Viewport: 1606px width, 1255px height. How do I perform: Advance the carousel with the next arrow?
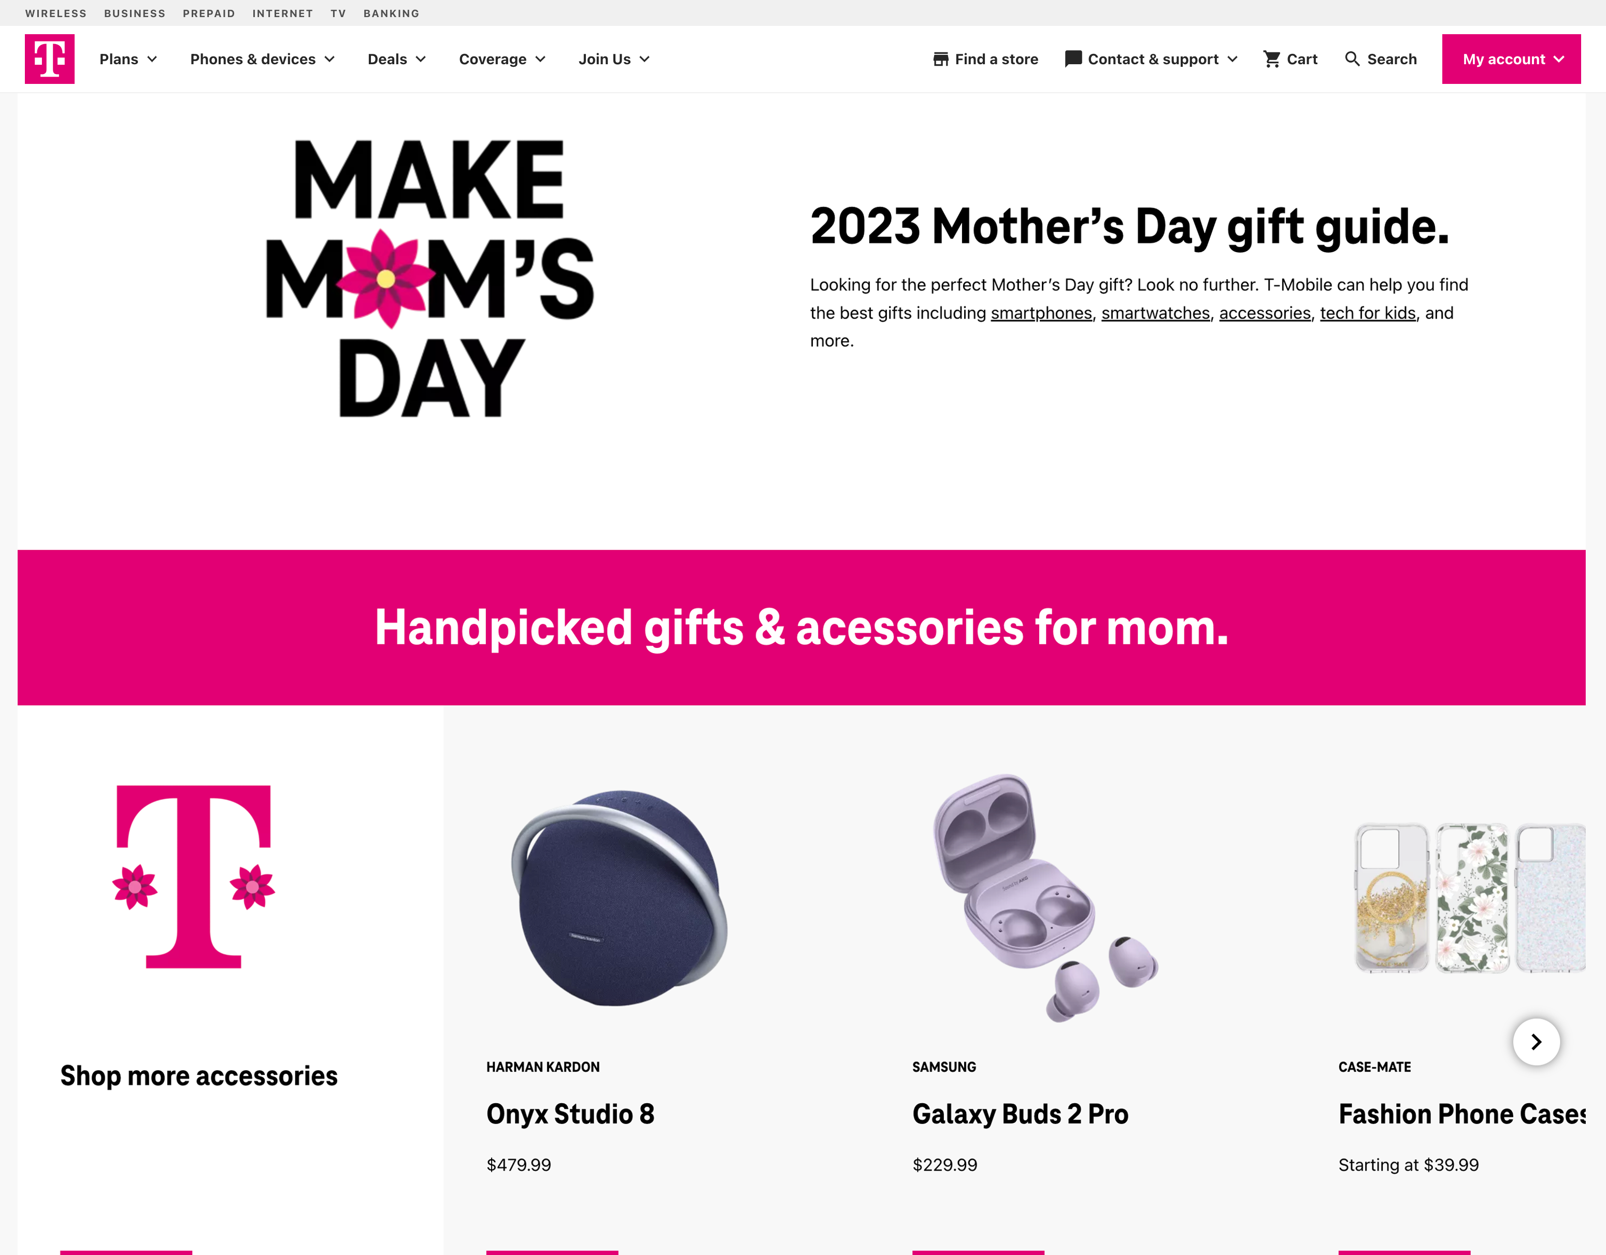[1536, 1041]
